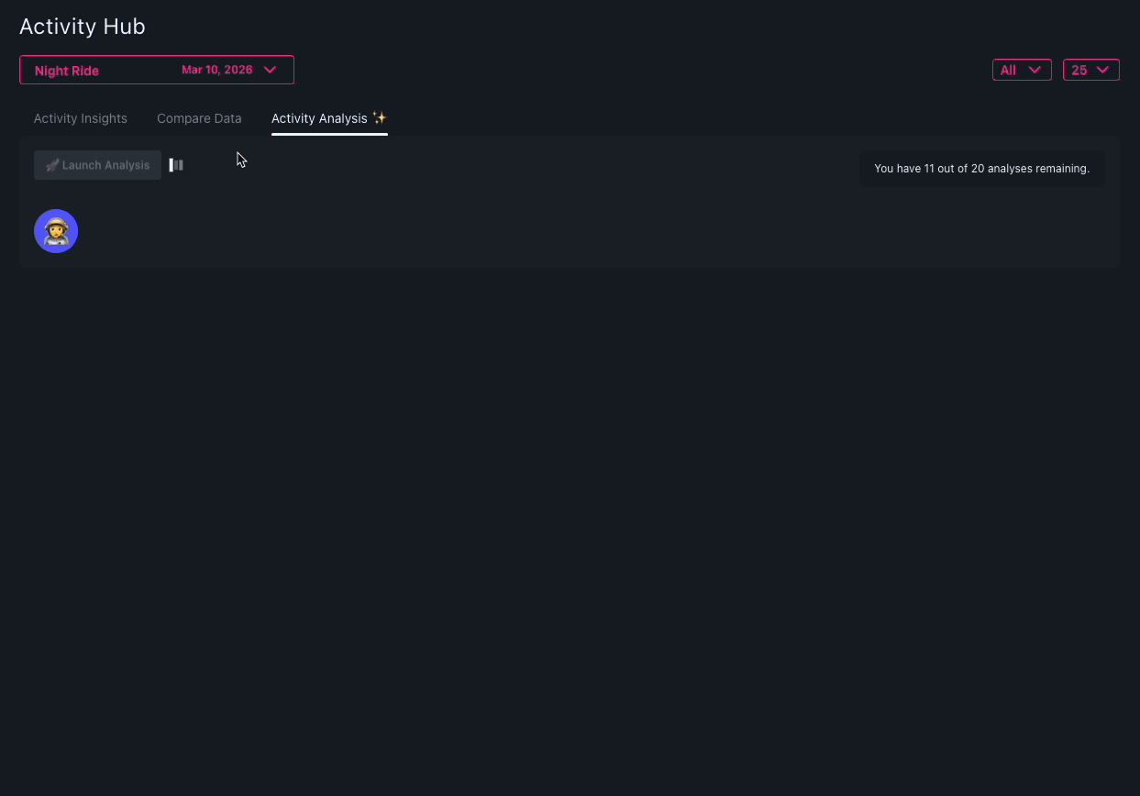Open the All filter dropdown
The image size is (1140, 796).
pos(1022,69)
